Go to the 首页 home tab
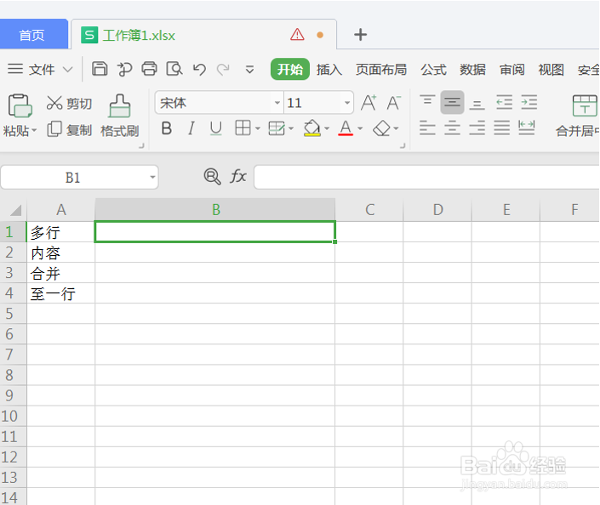600x505 pixels. pyautogui.click(x=32, y=35)
